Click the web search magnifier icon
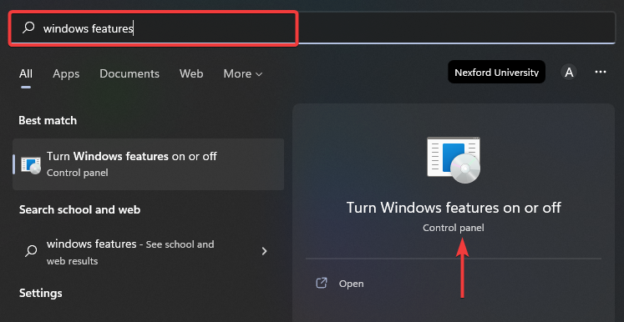 (31, 250)
